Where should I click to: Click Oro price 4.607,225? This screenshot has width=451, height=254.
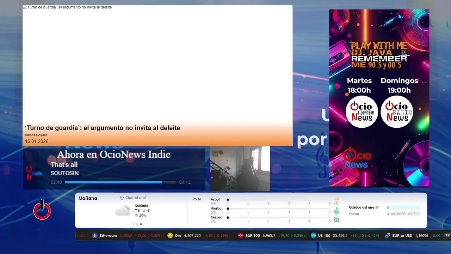[192, 236]
